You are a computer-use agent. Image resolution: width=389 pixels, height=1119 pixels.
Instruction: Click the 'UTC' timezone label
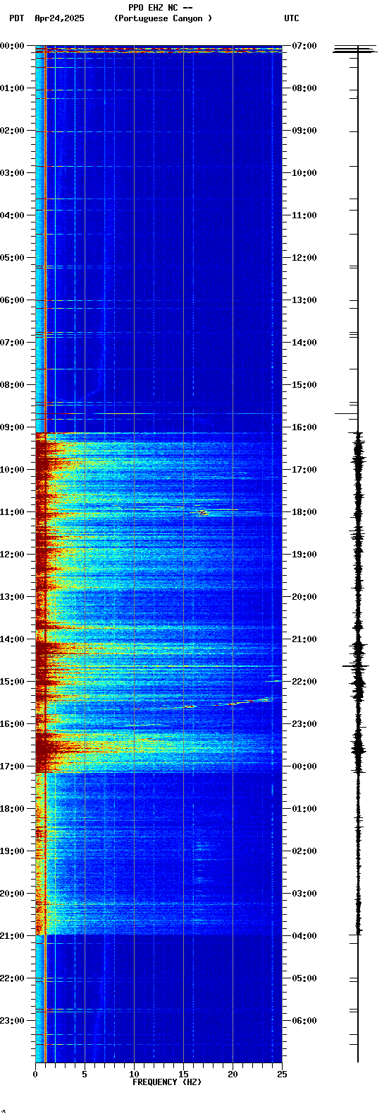coord(292,18)
